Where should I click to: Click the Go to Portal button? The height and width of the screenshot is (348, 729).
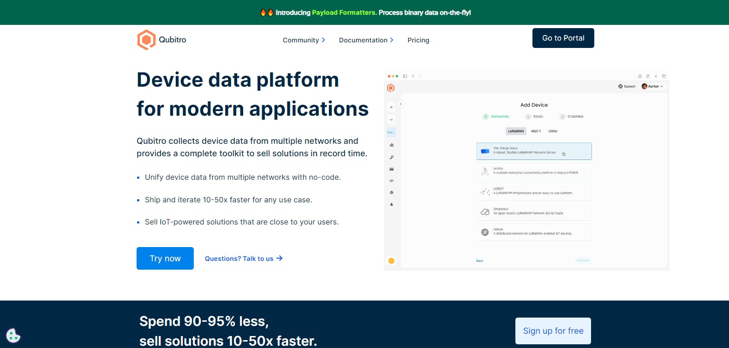563,38
